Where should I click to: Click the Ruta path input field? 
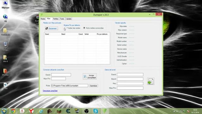(x=69, y=85)
